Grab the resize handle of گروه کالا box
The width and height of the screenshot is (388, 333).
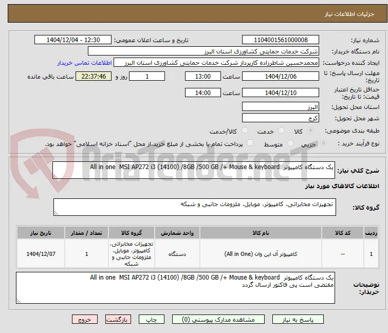tap(56, 213)
